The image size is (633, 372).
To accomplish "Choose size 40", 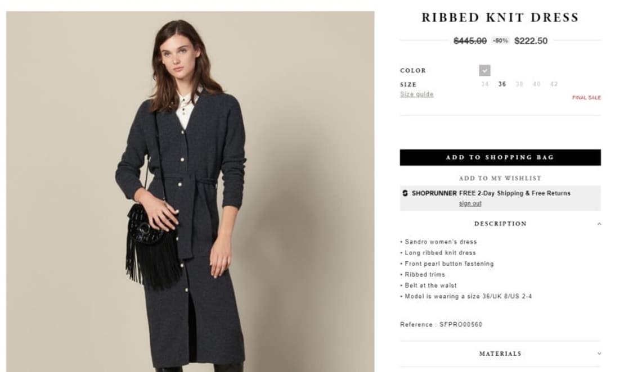I will [x=537, y=84].
